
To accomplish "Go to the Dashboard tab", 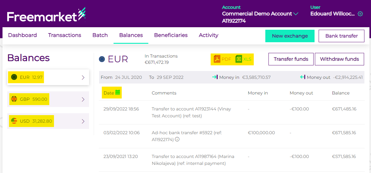I will click(22, 35).
